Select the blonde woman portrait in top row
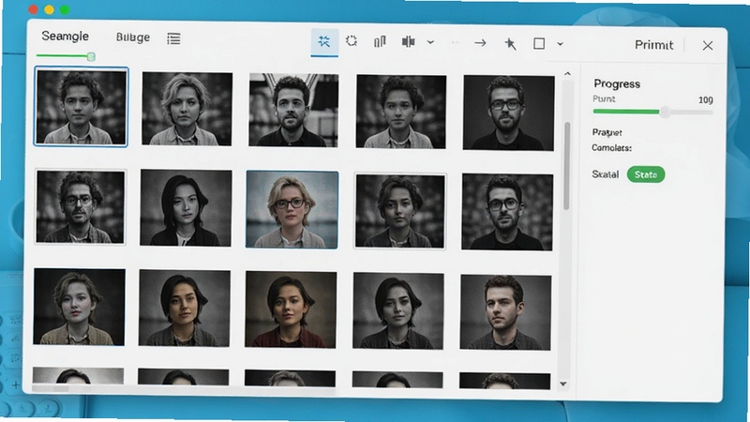Viewport: 750px width, 422px height. [x=187, y=109]
